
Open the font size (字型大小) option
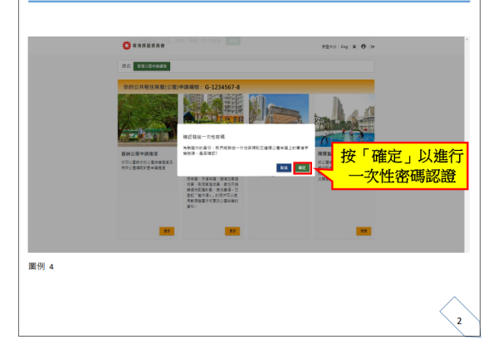329,47
